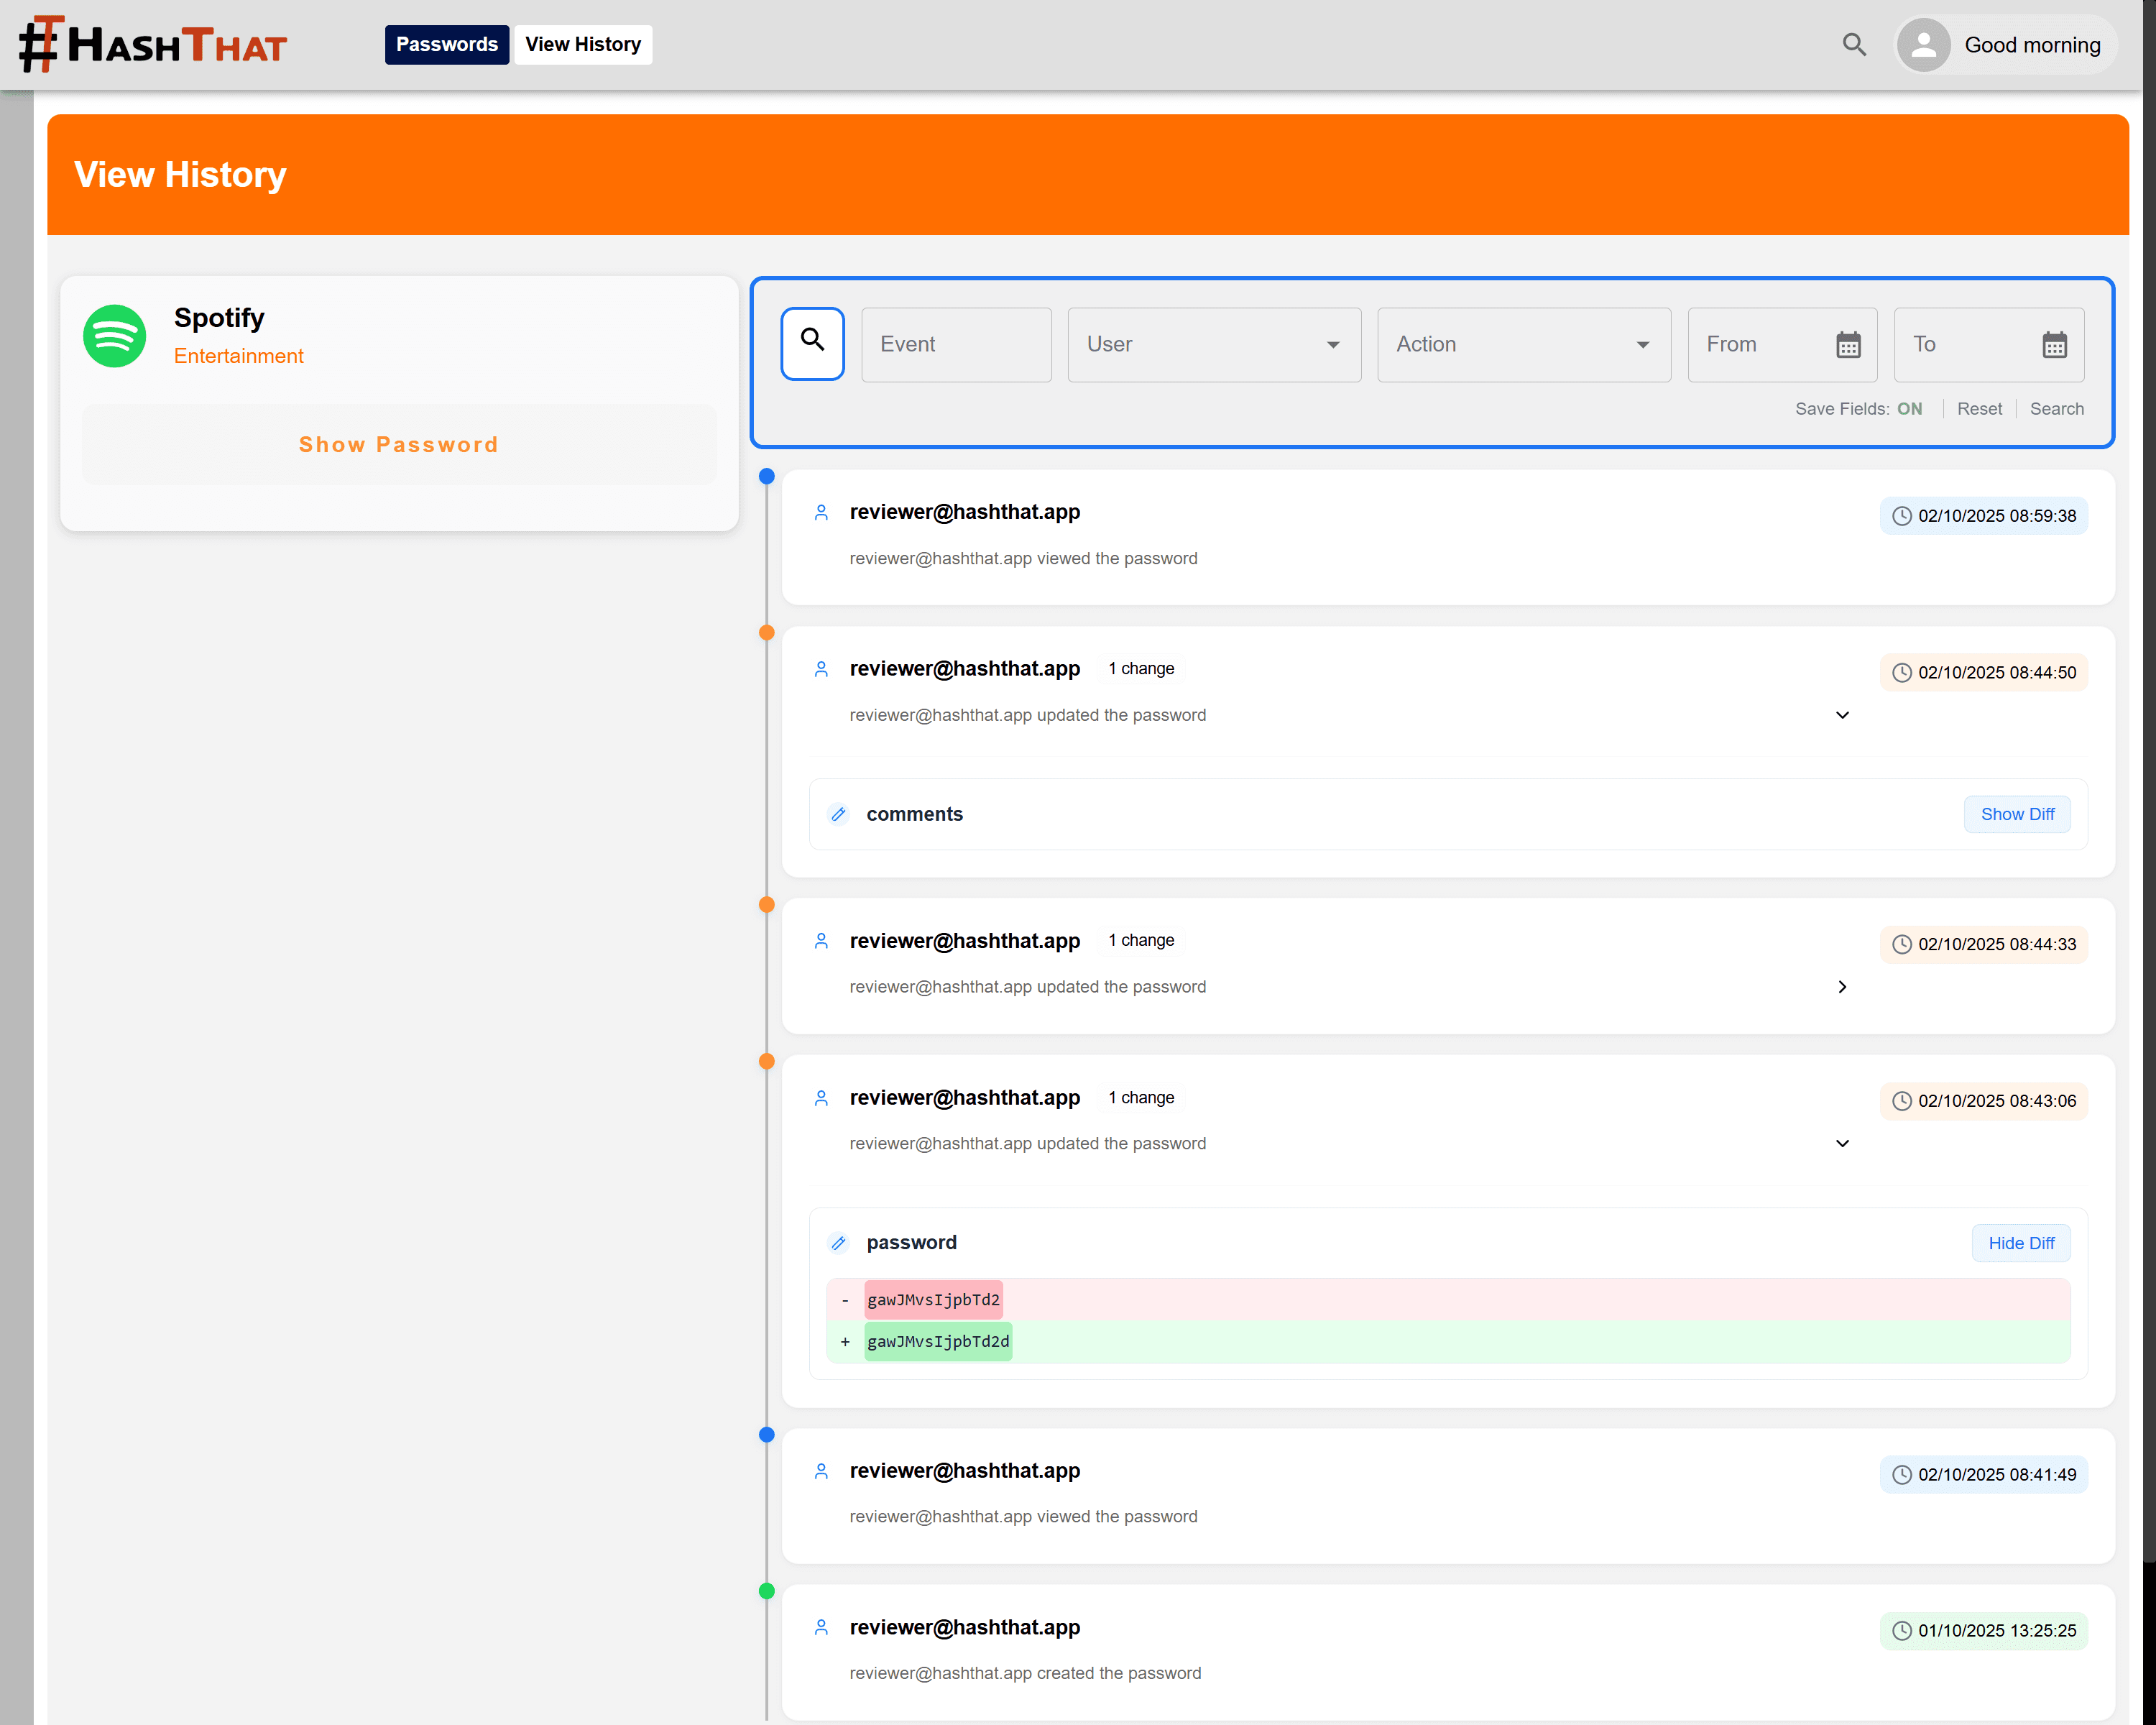Select the View History tab
Screen dimensions: 2156x1725
pos(583,44)
